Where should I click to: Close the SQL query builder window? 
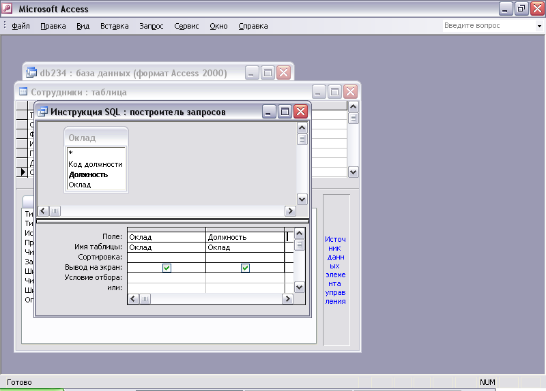click(300, 112)
